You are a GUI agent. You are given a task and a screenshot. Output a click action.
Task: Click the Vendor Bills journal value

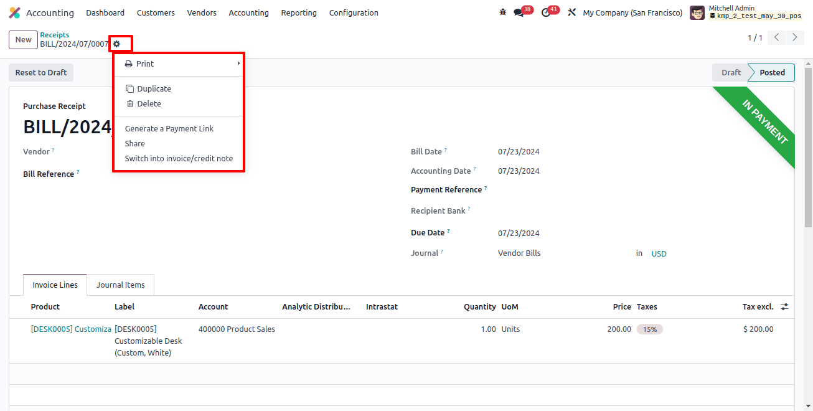coord(519,253)
